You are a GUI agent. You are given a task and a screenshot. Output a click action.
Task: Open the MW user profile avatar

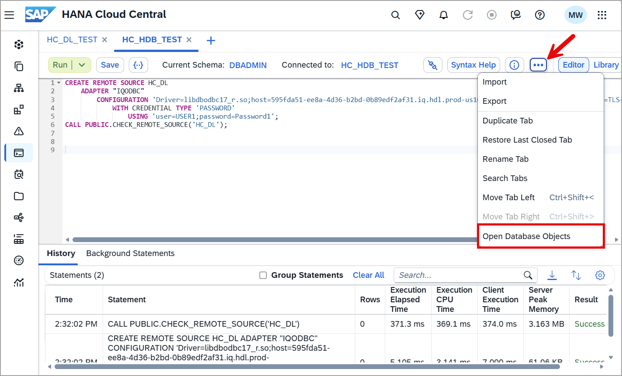[x=575, y=15]
